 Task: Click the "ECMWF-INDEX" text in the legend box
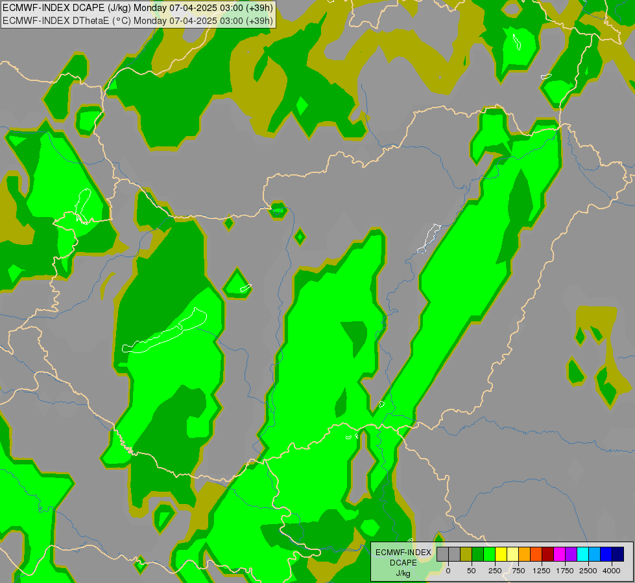click(403, 553)
